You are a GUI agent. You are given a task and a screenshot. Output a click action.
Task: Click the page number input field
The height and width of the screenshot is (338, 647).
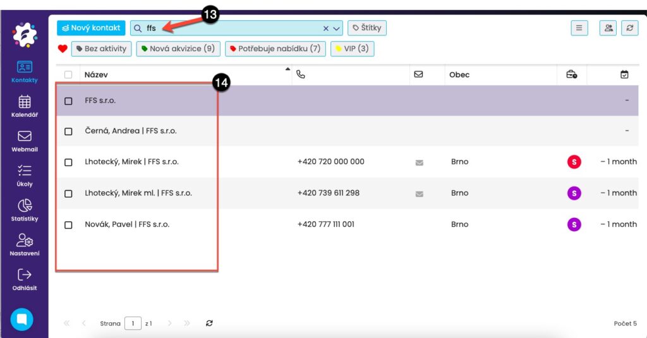tap(133, 323)
